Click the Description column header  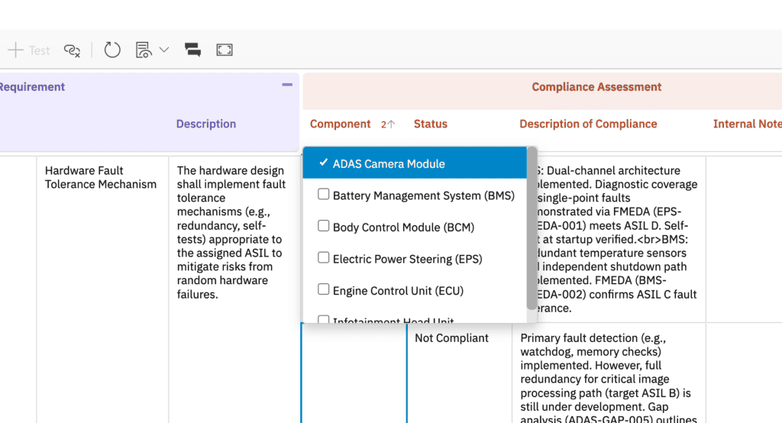pos(206,124)
